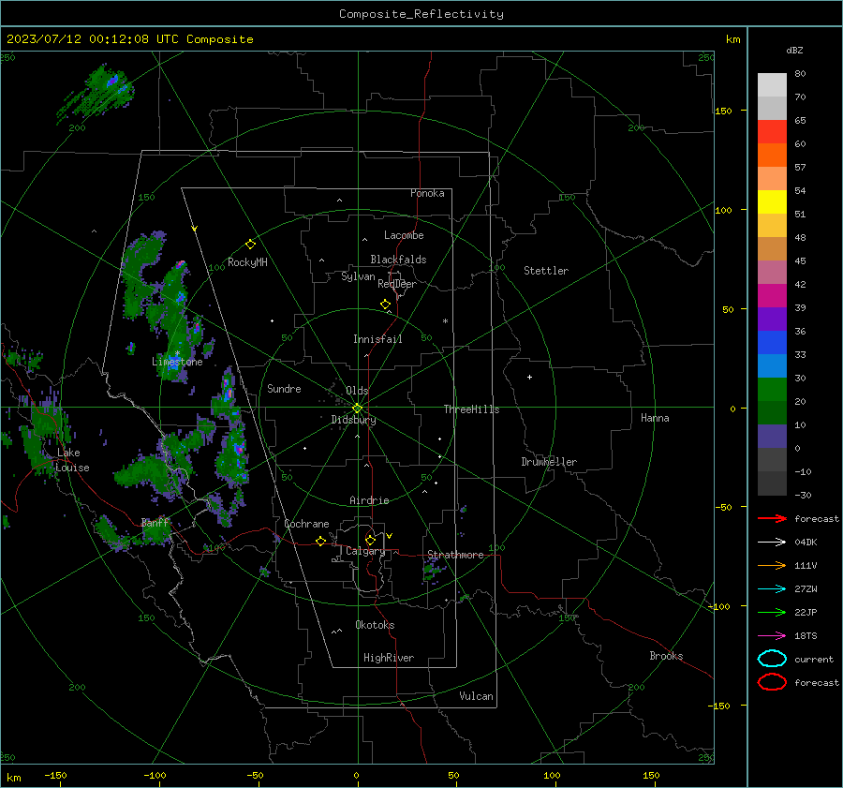Click the green 22JP arrow legend
This screenshot has width=843, height=788.
(772, 612)
